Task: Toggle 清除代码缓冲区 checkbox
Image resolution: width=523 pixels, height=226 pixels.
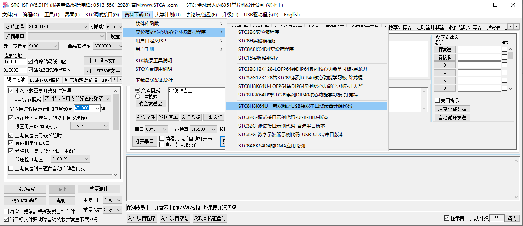Action: point(30,61)
